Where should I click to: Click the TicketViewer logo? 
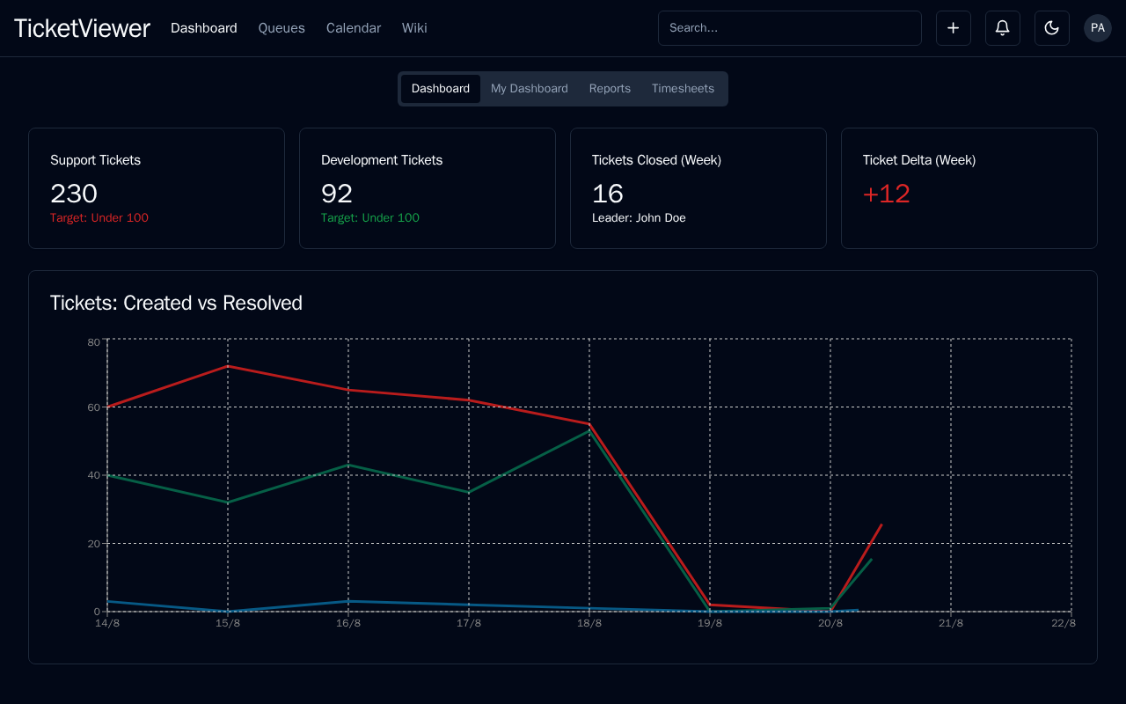(82, 28)
